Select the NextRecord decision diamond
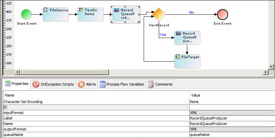The width and height of the screenshot is (275, 138). 159,14
